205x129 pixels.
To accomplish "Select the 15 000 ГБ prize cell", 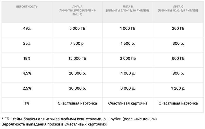I will (x=77, y=58).
